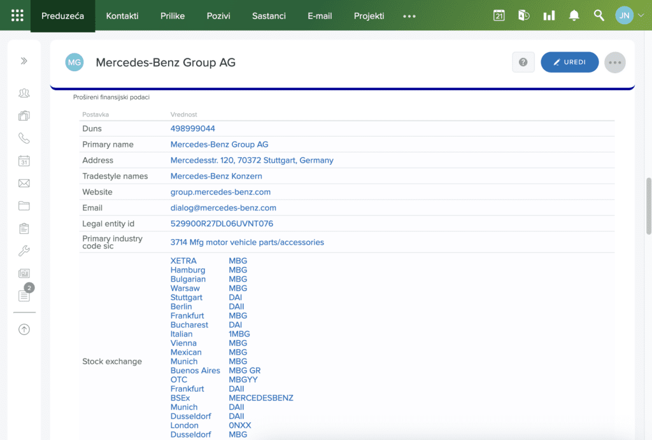This screenshot has height=440, width=652.
Task: Click the Postavka column header
Action: click(x=96, y=114)
